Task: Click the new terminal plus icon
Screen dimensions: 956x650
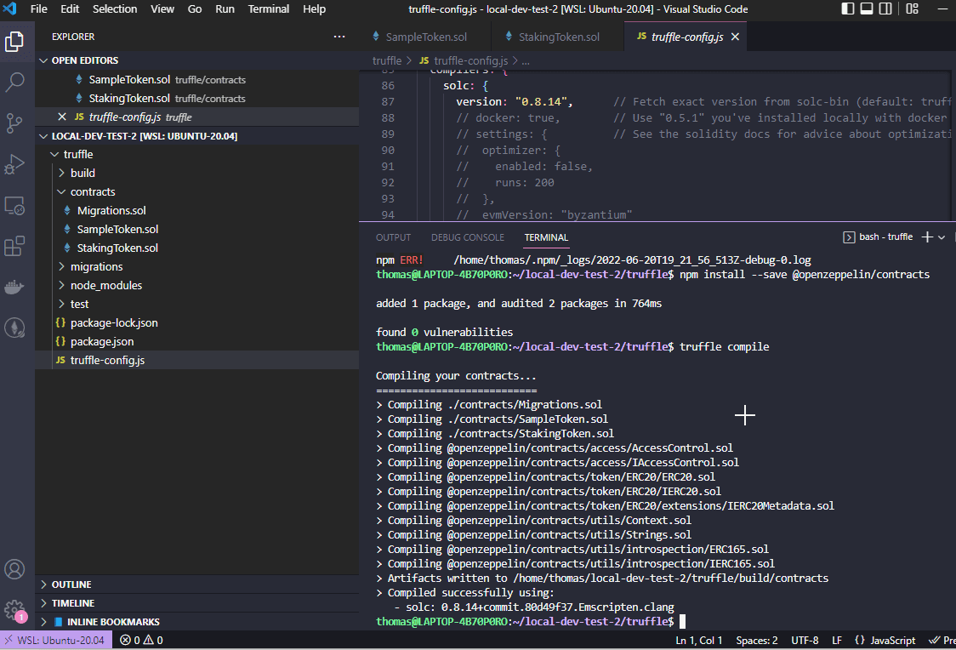Action: [x=927, y=237]
